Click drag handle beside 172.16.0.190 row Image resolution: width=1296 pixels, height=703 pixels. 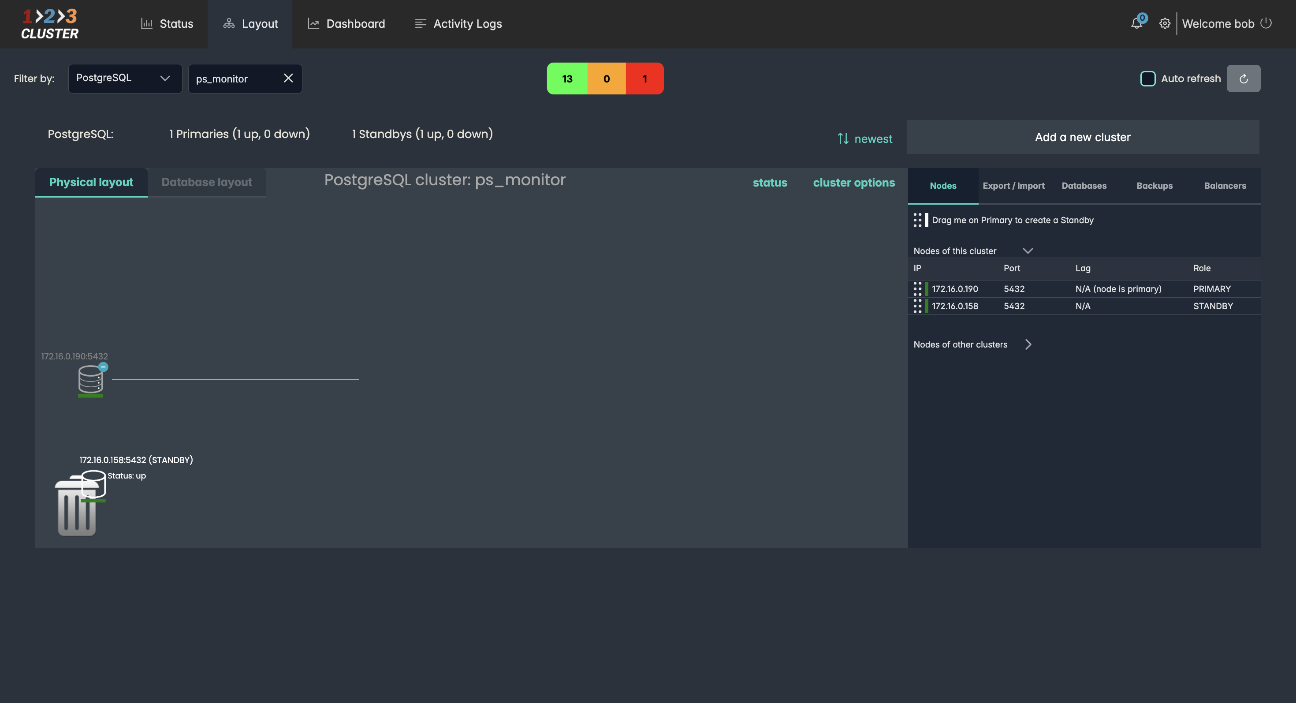click(x=917, y=288)
